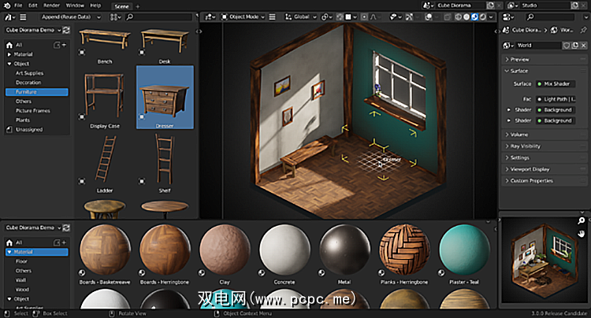Open the Render menu
591x318 pixels.
click(x=51, y=5)
